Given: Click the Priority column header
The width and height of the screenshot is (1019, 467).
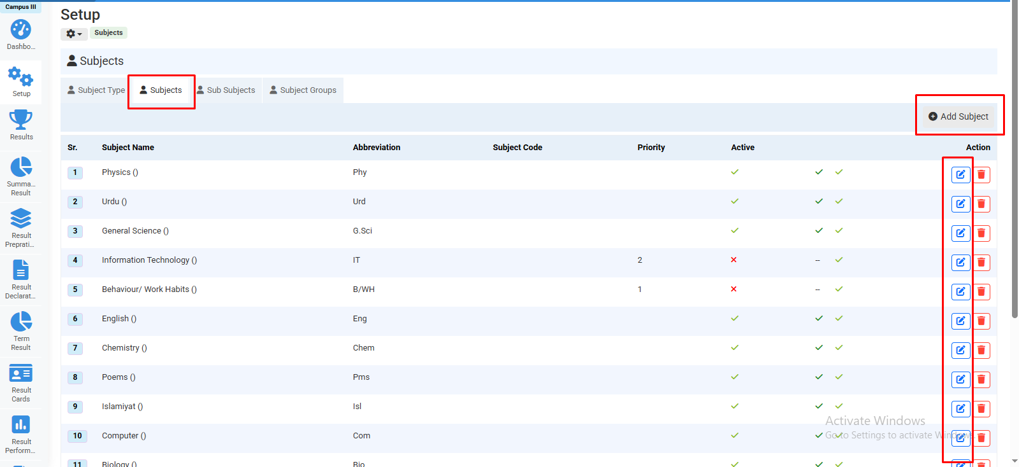Looking at the screenshot, I should 651,147.
